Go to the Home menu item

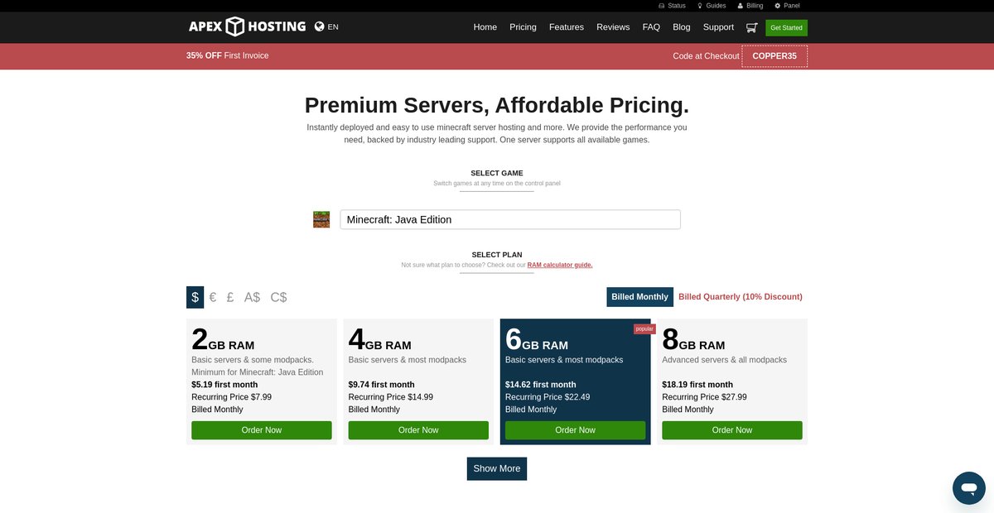coord(485,27)
